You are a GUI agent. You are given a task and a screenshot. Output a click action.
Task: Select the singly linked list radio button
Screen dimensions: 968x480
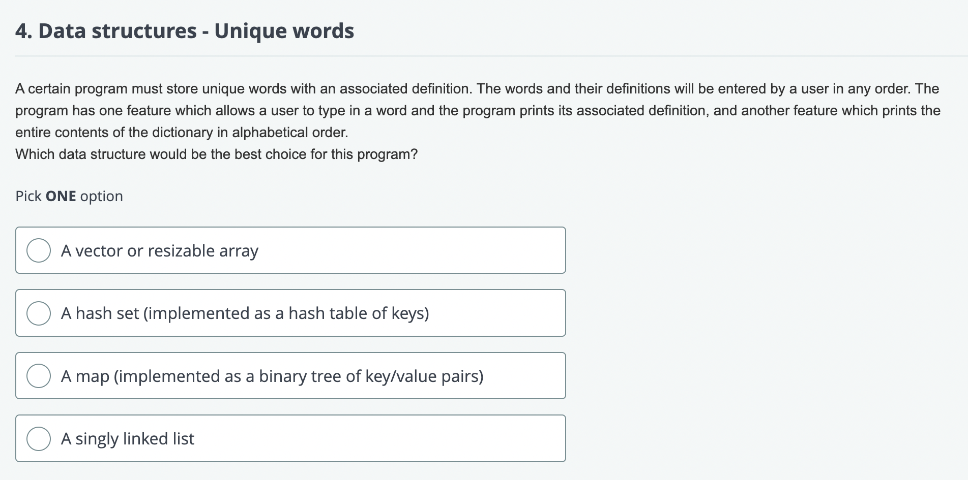pyautogui.click(x=39, y=438)
